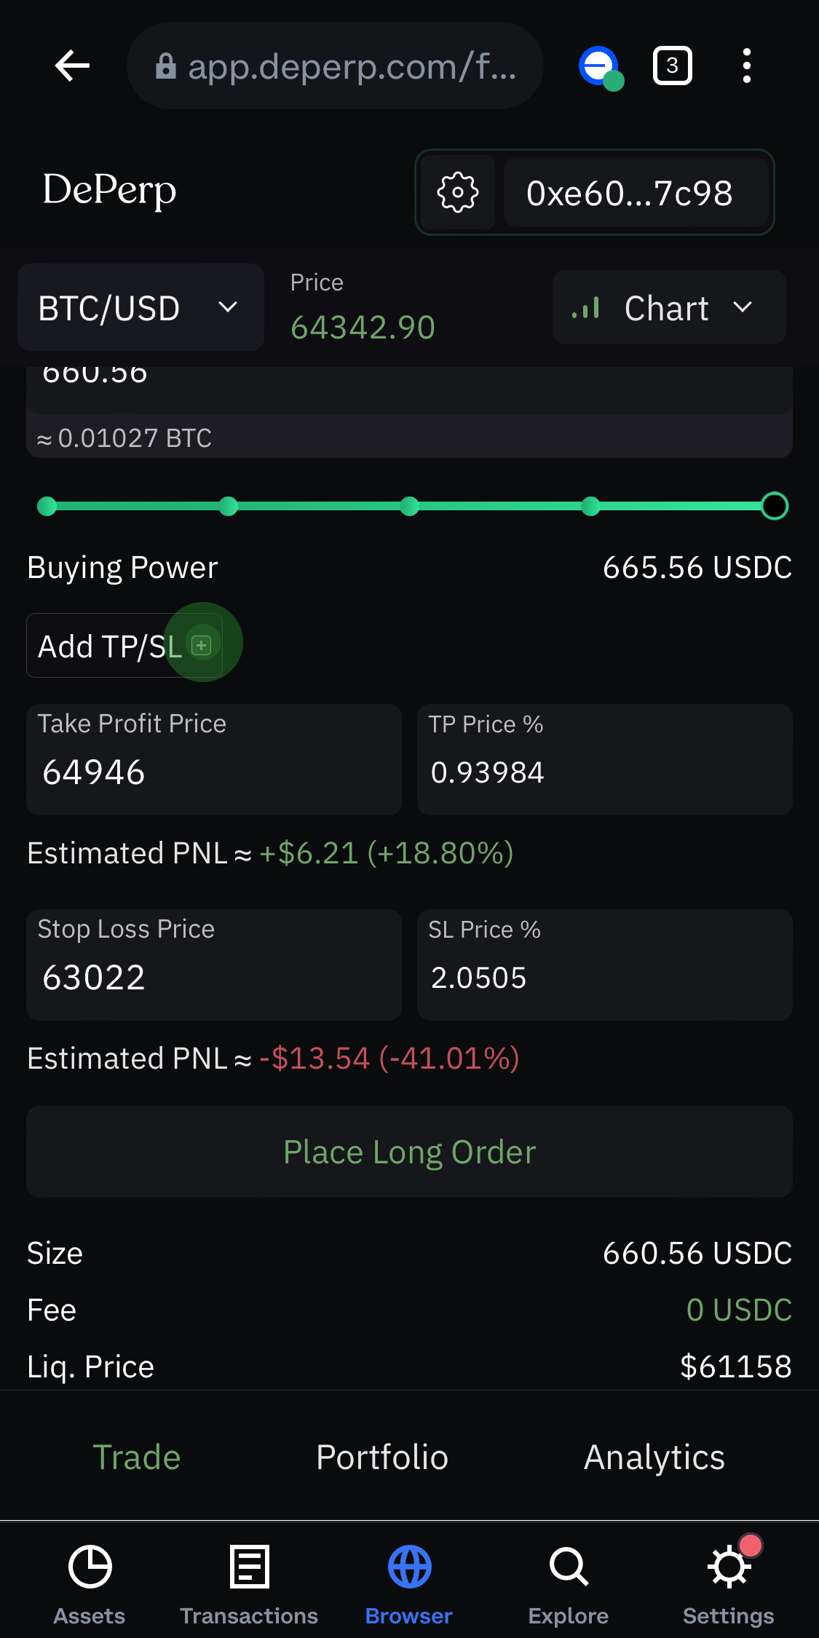
Task: Open the browser three-dot menu
Action: point(746,66)
